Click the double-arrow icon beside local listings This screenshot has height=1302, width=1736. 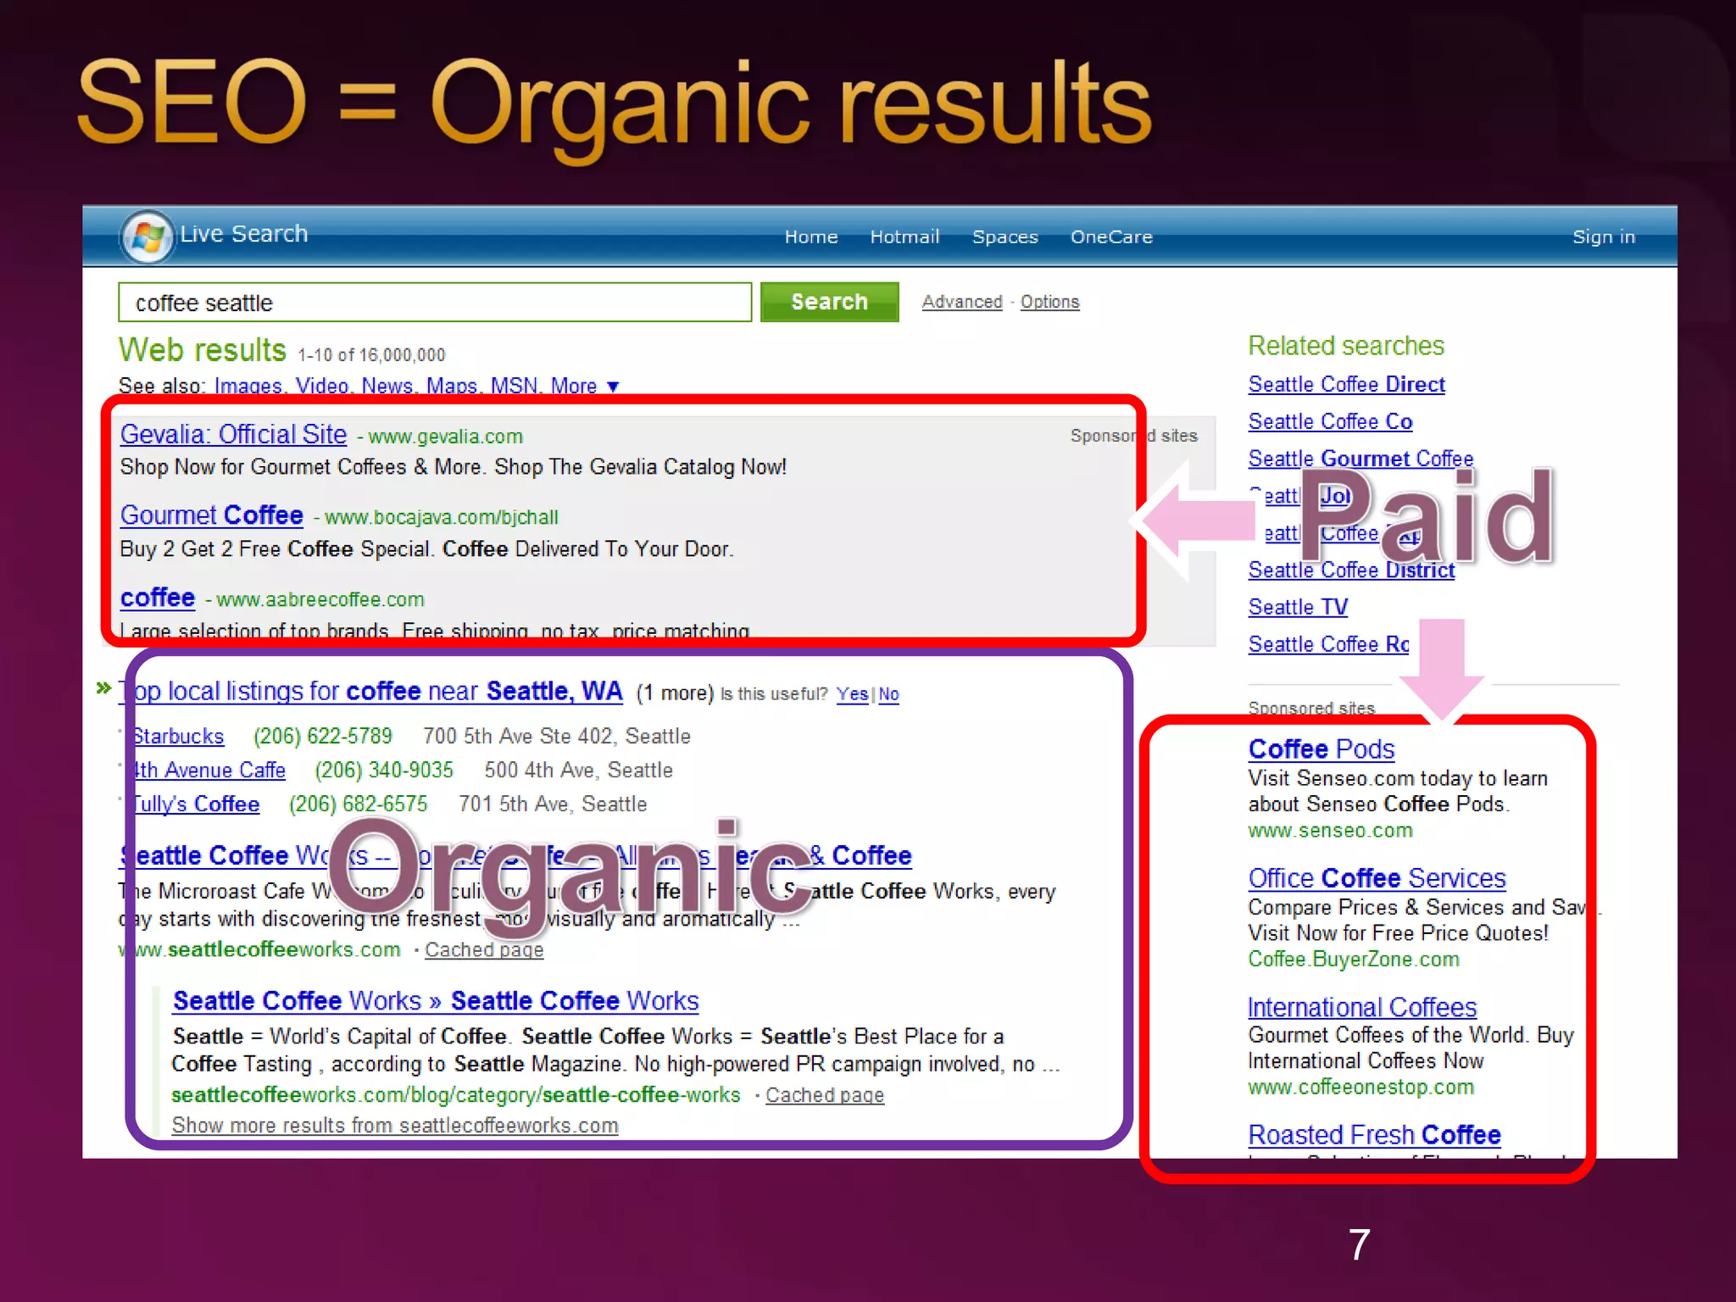(x=103, y=687)
